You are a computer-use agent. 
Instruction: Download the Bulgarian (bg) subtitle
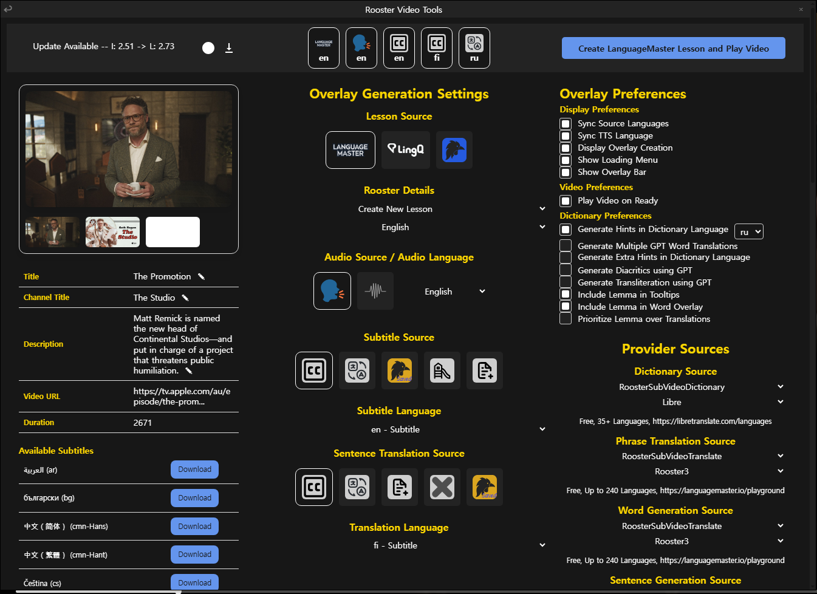pos(194,498)
